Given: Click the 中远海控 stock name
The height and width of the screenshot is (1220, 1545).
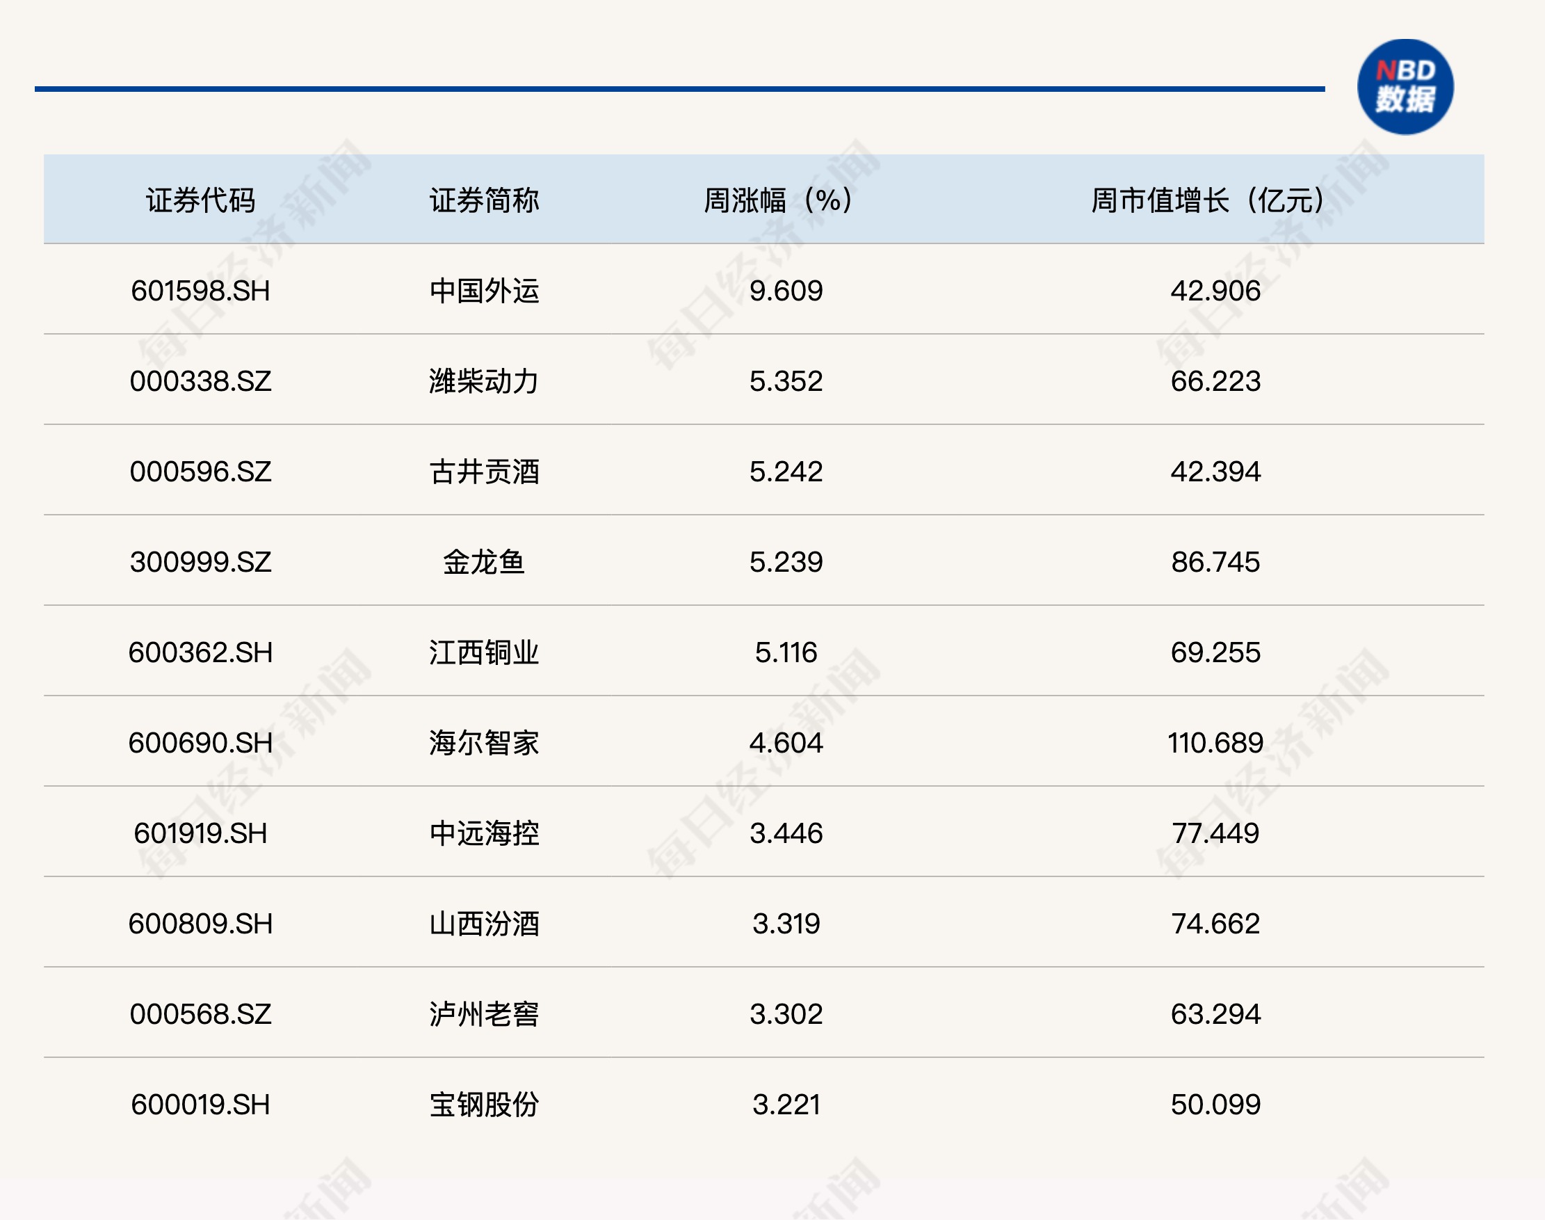Looking at the screenshot, I should pyautogui.click(x=484, y=833).
